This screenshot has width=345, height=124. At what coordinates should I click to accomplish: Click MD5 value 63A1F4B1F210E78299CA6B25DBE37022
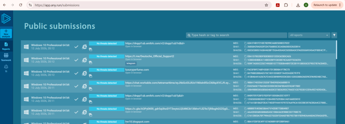268,43
